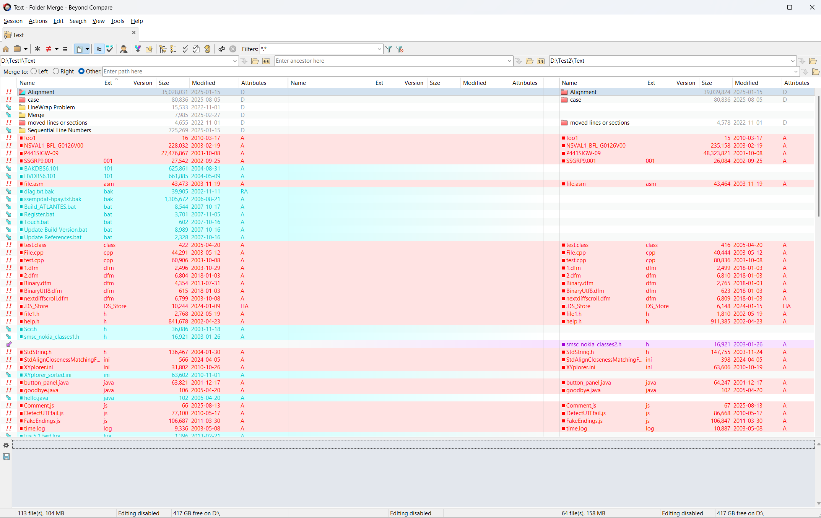
Task: Open the View menu
Action: pos(98,21)
